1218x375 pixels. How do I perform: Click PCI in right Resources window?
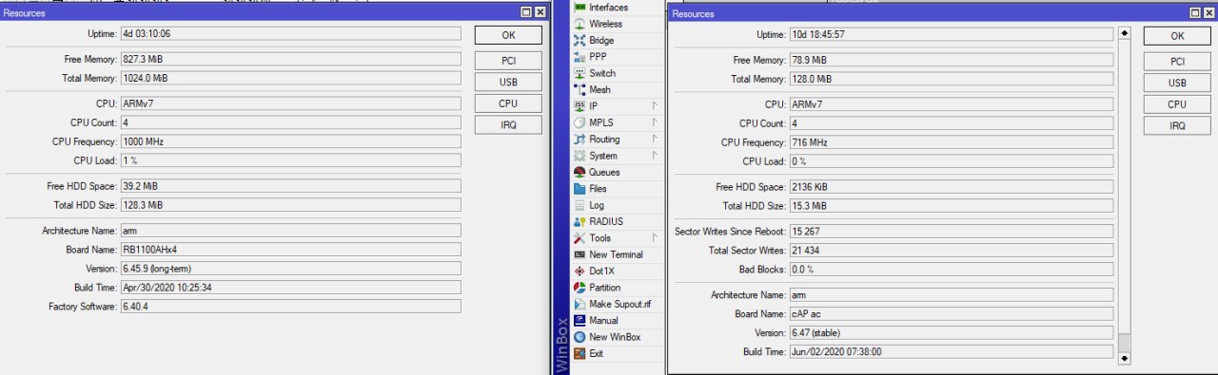click(x=1177, y=61)
